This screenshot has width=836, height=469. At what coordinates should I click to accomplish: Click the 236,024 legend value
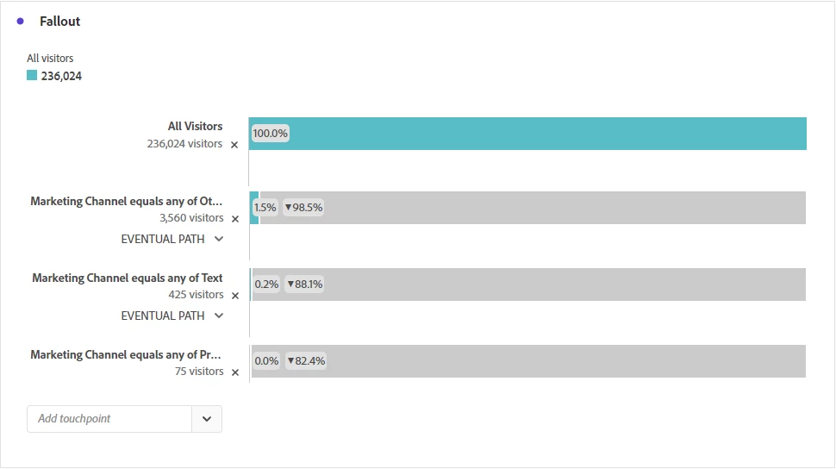(61, 77)
